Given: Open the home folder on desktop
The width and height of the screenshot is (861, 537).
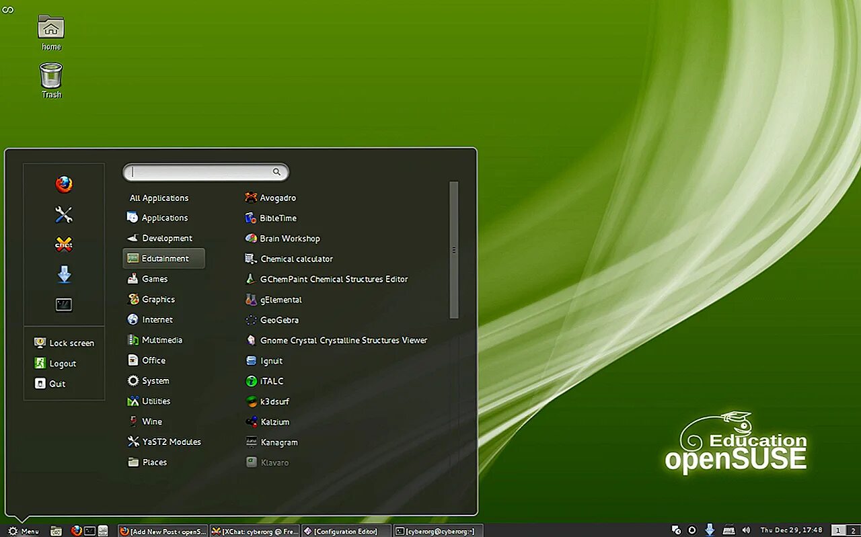Looking at the screenshot, I should [x=51, y=32].
